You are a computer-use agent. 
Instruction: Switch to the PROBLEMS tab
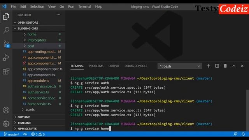pos(96,66)
